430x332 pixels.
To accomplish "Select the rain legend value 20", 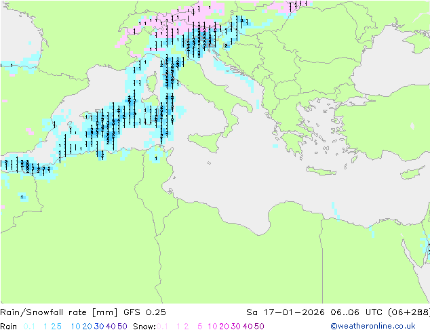I will click(87, 327).
